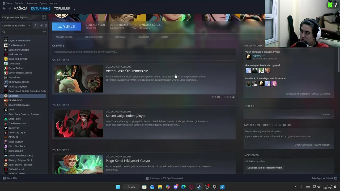Click the comments icon next to 304
The image size is (340, 191).
pos(219,97)
